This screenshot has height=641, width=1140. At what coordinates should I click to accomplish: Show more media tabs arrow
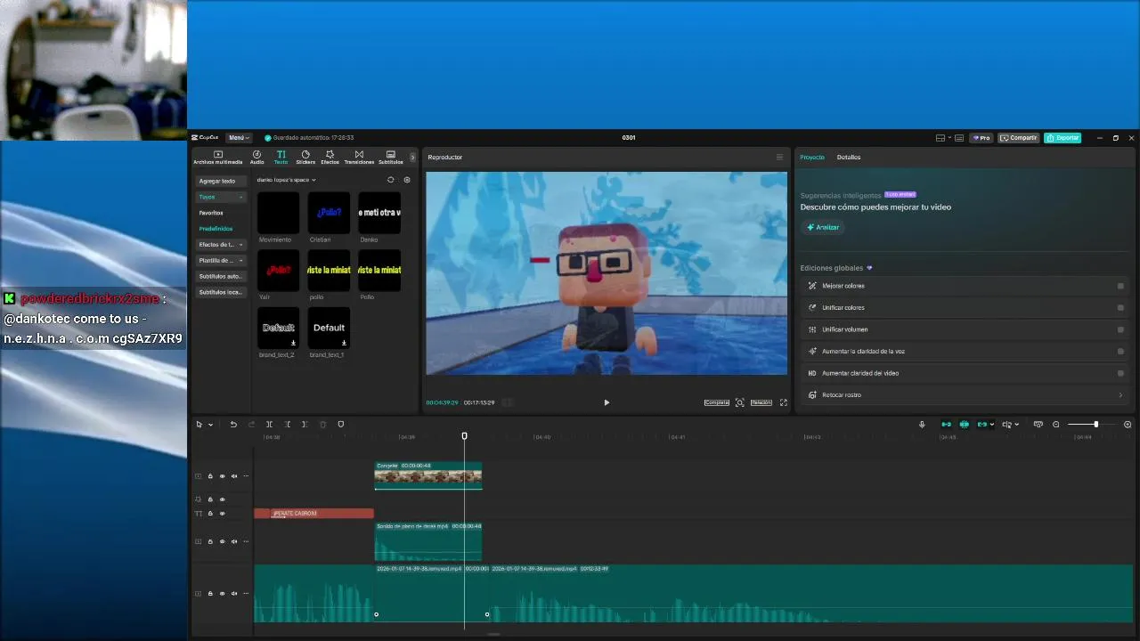pyautogui.click(x=412, y=158)
